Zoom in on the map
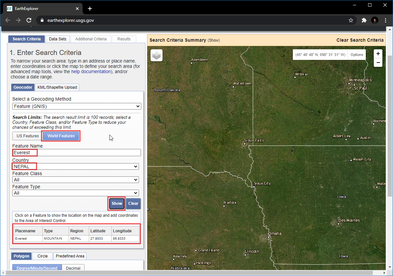This screenshot has height=276, width=393. tap(378, 54)
